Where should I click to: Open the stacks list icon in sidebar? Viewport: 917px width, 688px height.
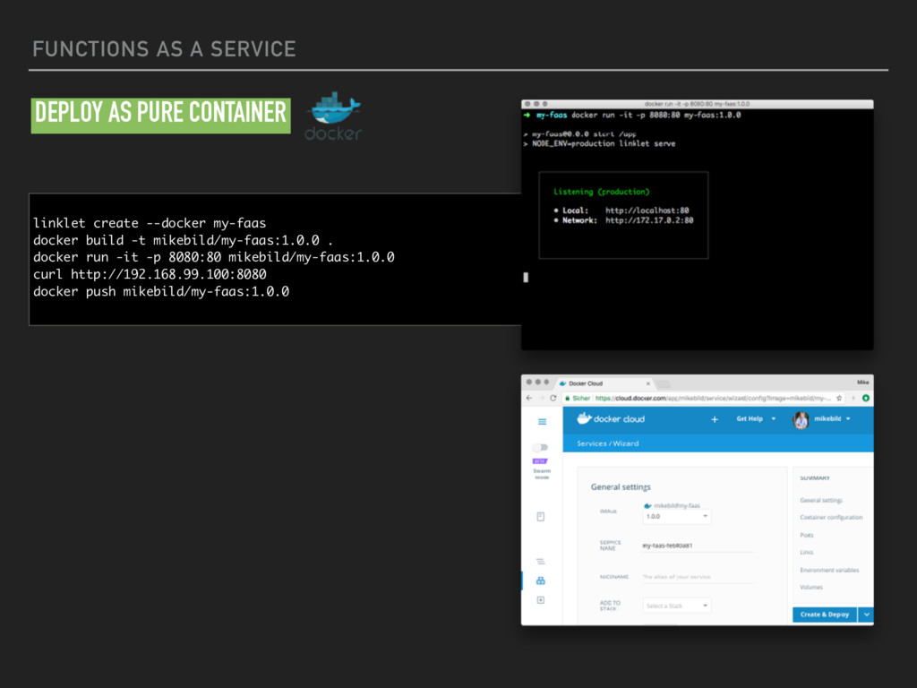[x=540, y=562]
